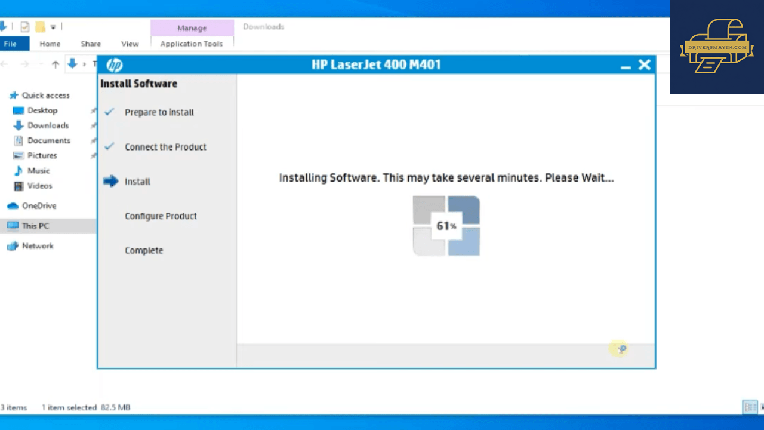Open Pictures in the navigation pane
Viewport: 764px width, 430px height.
42,155
